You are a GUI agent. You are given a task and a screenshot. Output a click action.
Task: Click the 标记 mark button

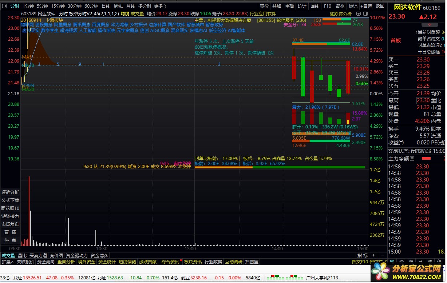click(353, 6)
